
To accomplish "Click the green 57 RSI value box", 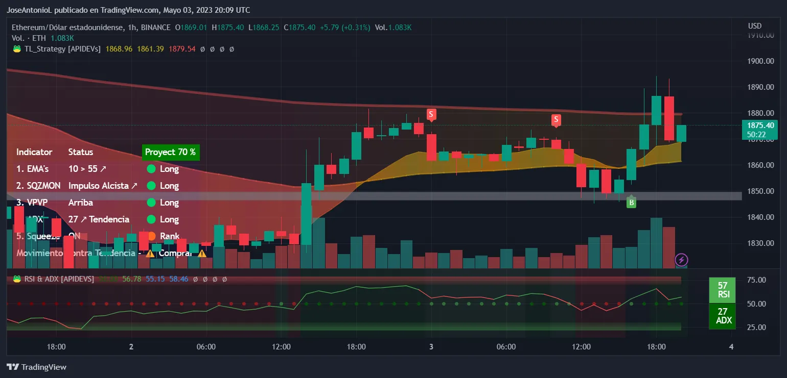I will [722, 290].
